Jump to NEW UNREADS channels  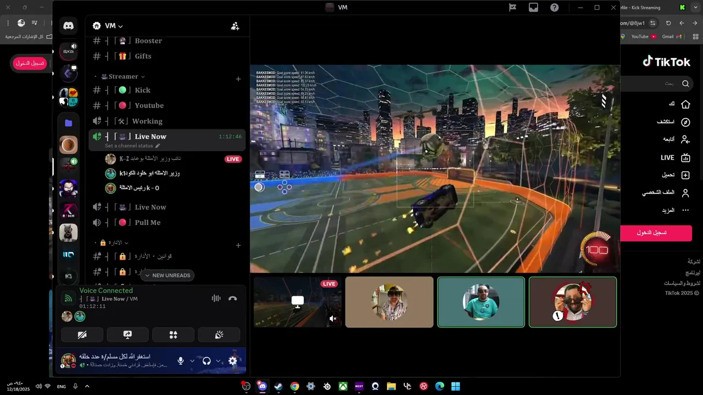point(167,275)
